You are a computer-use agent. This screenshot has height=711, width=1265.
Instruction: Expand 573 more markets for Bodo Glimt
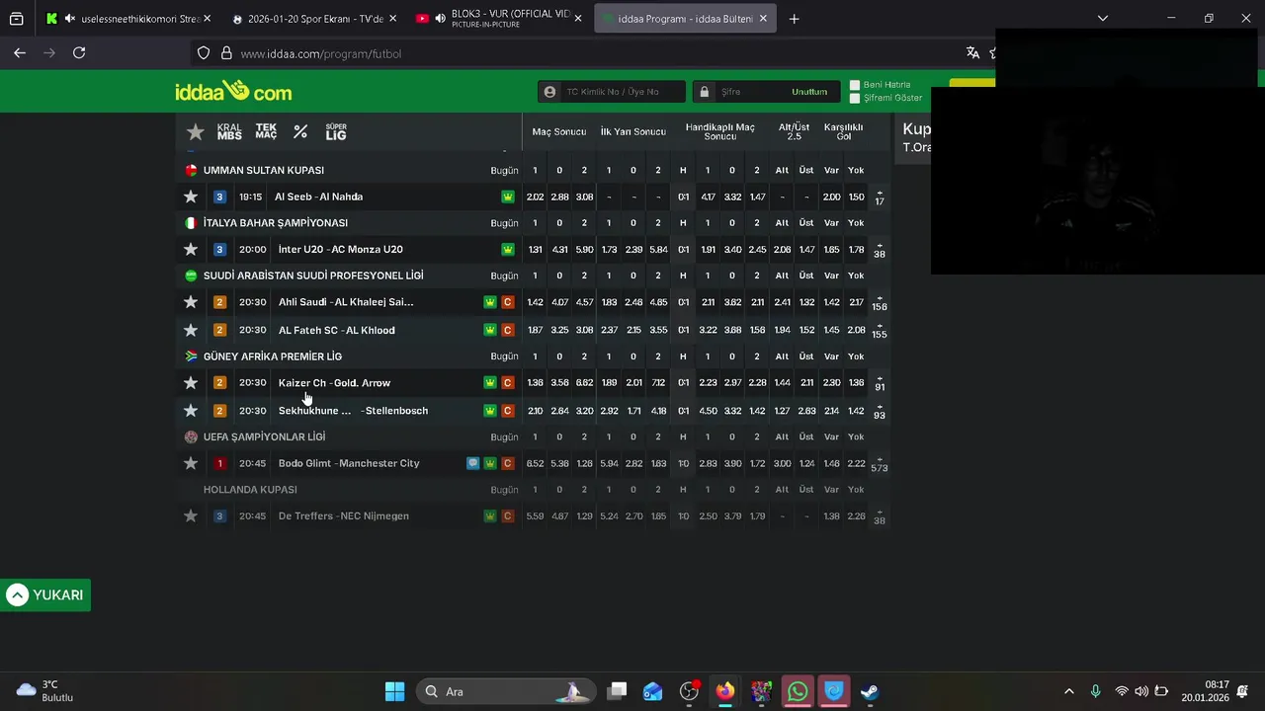coord(880,464)
